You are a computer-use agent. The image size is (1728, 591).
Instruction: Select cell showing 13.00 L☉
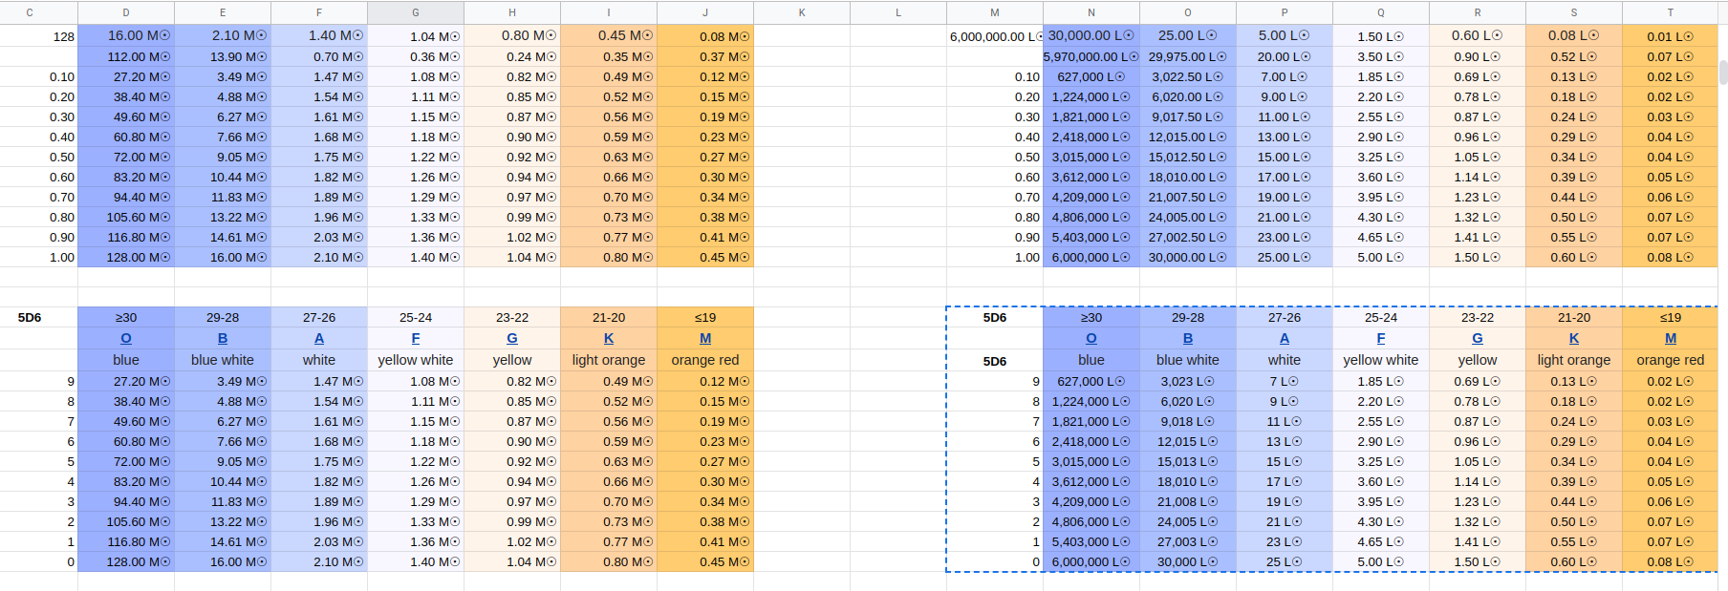click(x=1285, y=137)
